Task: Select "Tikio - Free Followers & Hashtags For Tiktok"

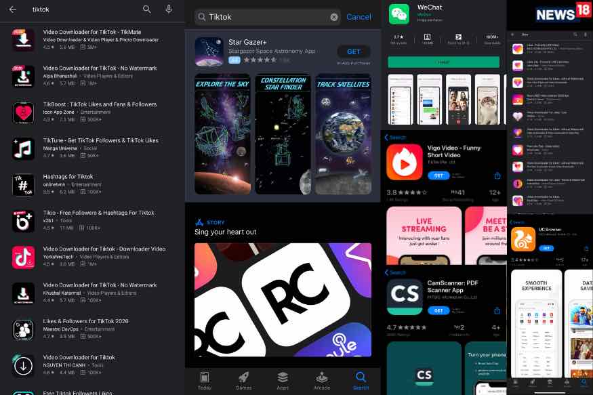Action: click(x=99, y=213)
